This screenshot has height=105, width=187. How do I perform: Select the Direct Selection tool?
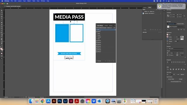pos(2,10)
